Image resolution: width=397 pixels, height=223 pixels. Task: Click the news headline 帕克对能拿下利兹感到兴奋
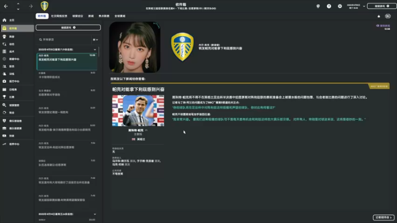click(138, 90)
